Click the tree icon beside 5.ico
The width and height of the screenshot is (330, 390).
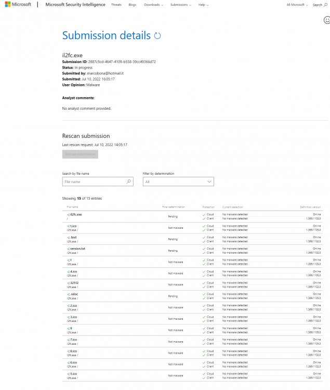(68, 374)
